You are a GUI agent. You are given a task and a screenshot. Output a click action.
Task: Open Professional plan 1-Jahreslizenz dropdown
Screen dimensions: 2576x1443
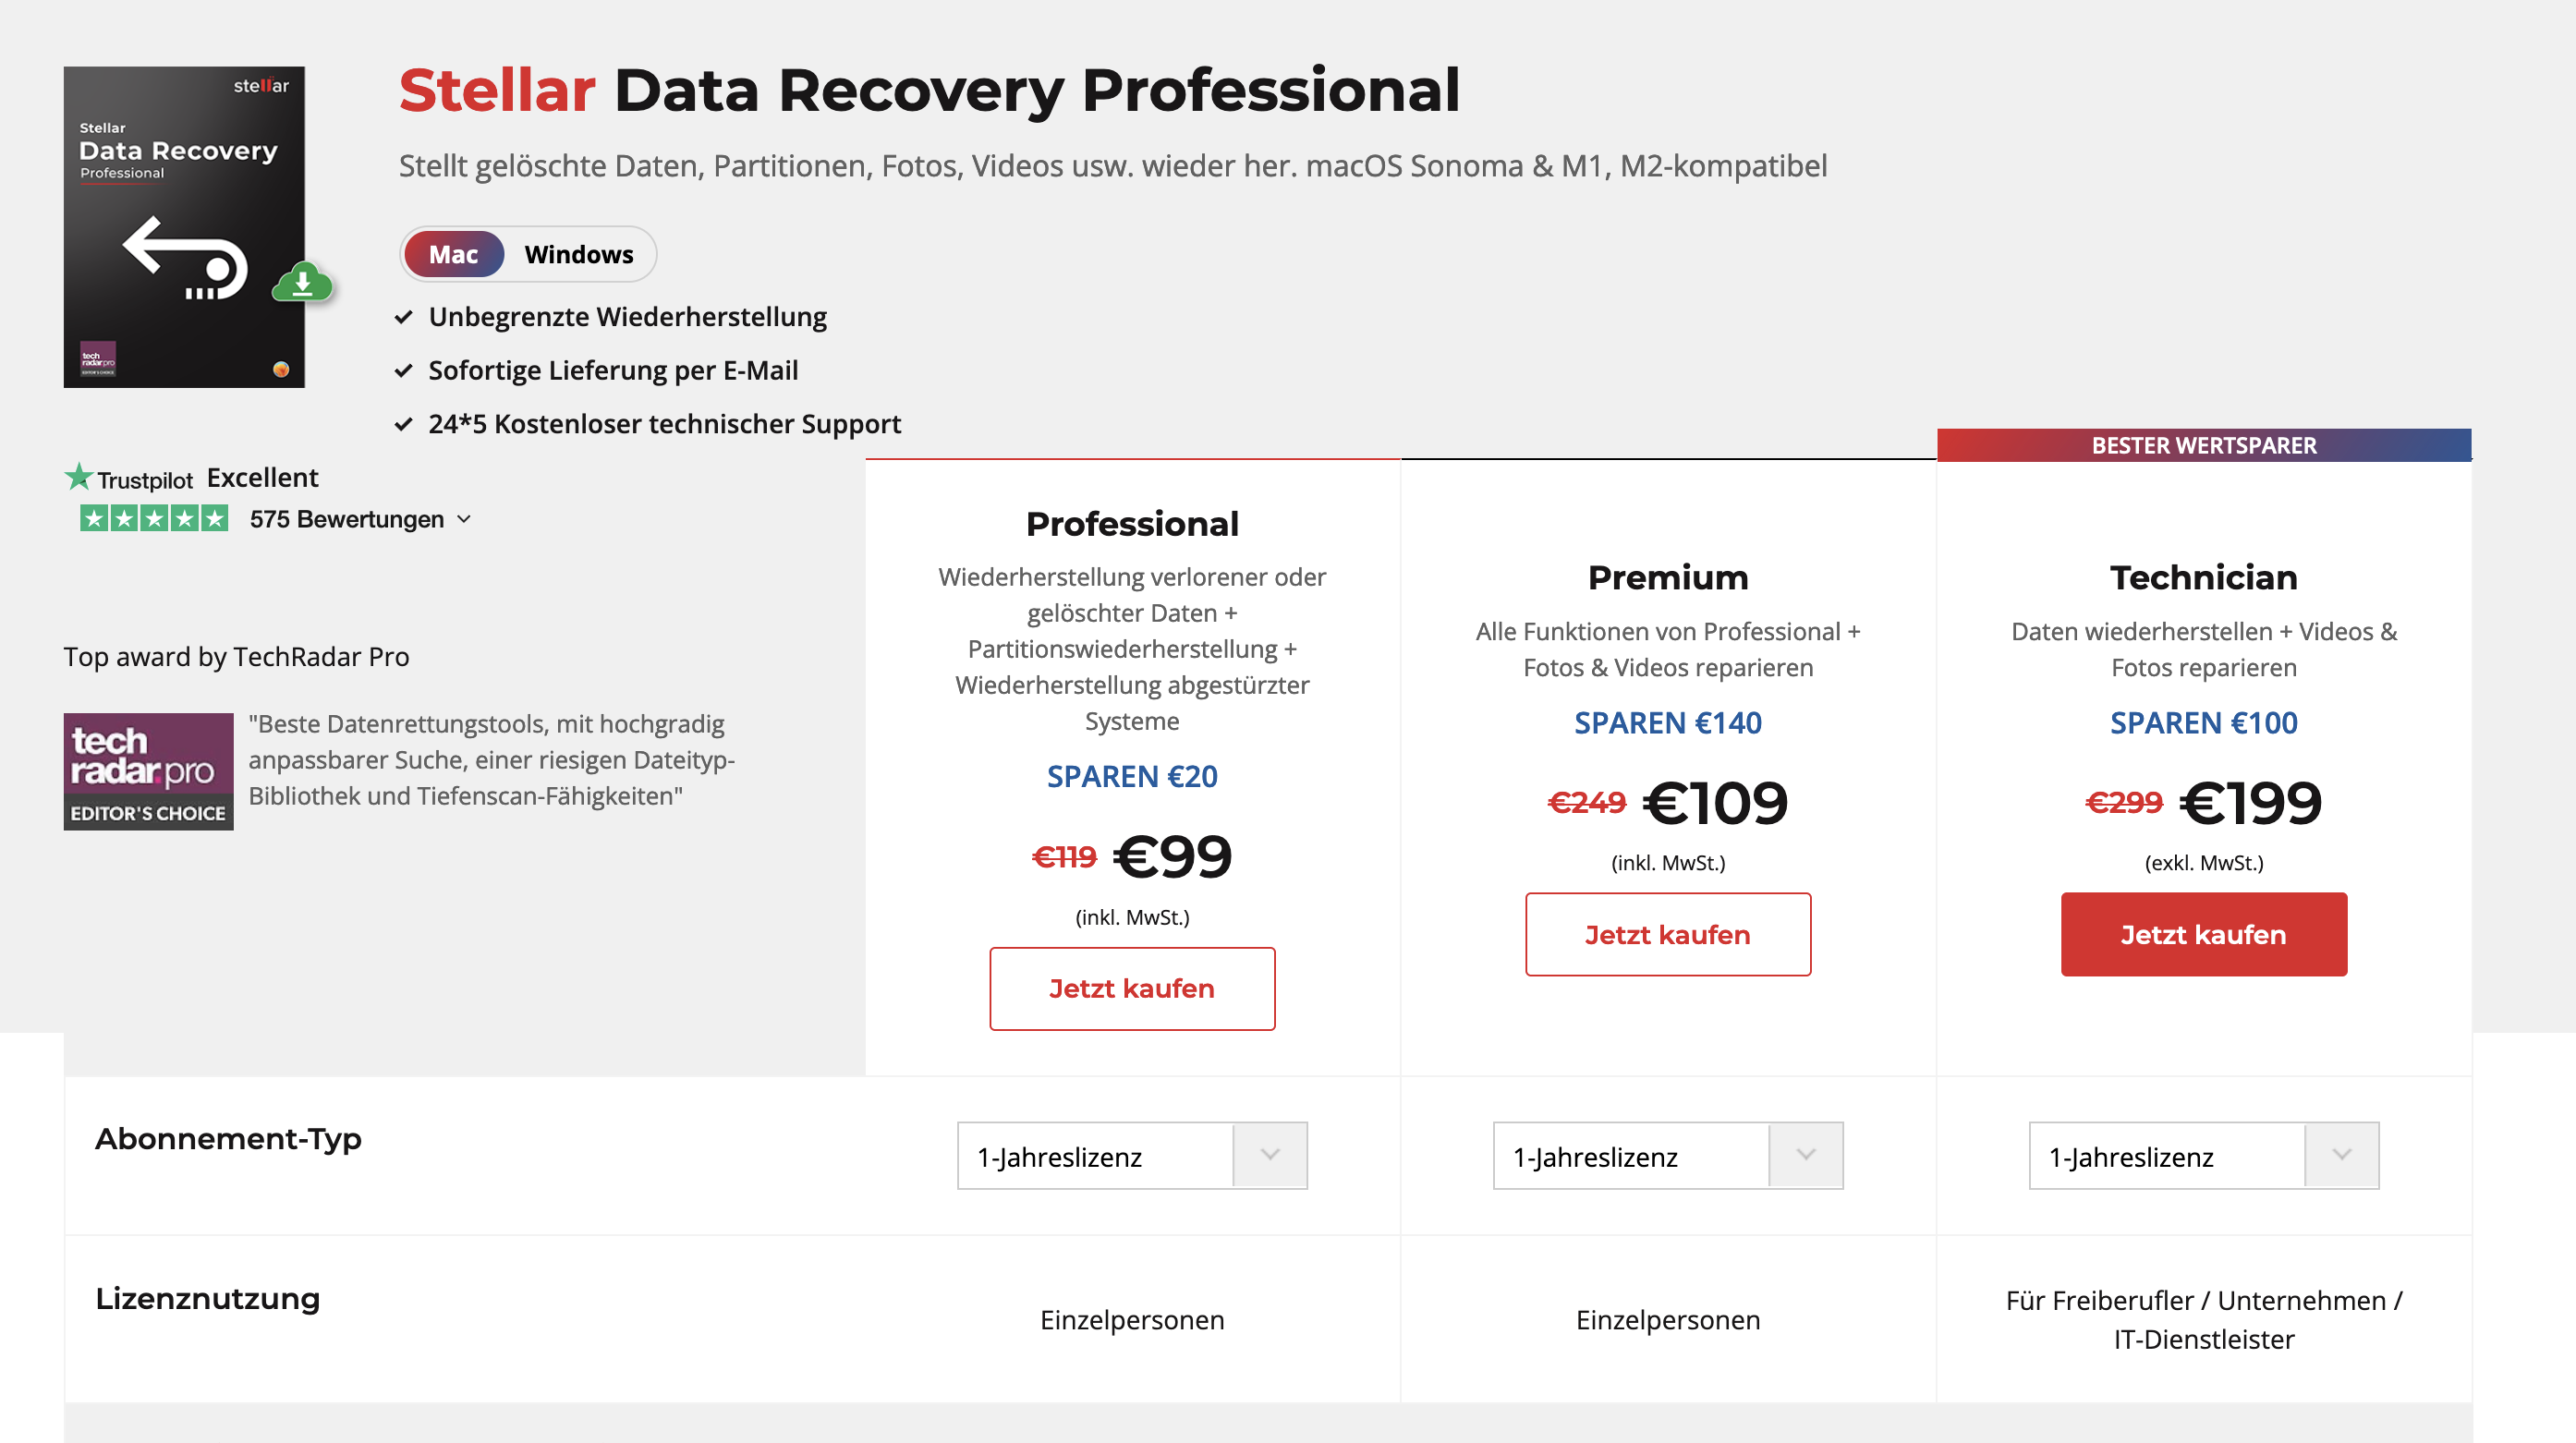click(x=1132, y=1156)
